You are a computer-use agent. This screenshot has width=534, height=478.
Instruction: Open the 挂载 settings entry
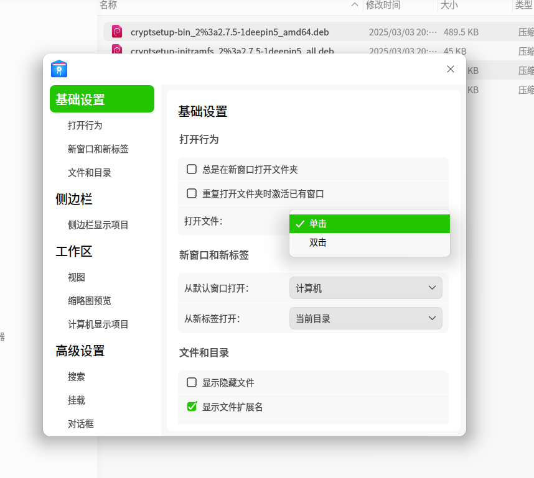coord(77,400)
